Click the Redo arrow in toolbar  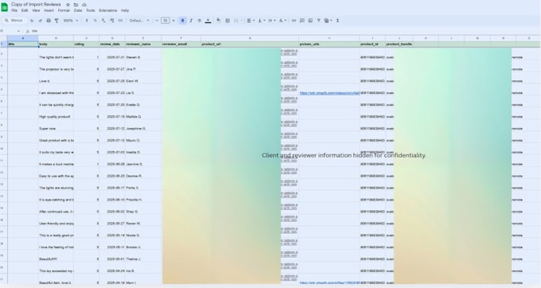40,21
